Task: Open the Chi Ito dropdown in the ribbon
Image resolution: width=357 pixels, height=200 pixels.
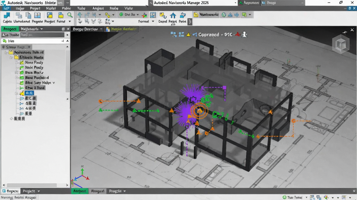Action: point(129,15)
